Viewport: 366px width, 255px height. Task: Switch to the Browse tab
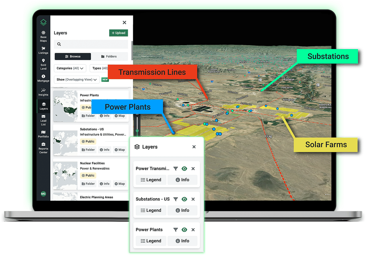pos(73,56)
